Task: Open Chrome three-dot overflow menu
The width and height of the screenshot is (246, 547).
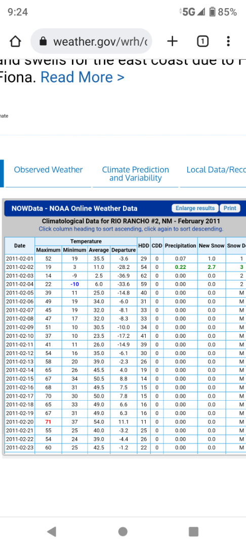Action: point(228,42)
